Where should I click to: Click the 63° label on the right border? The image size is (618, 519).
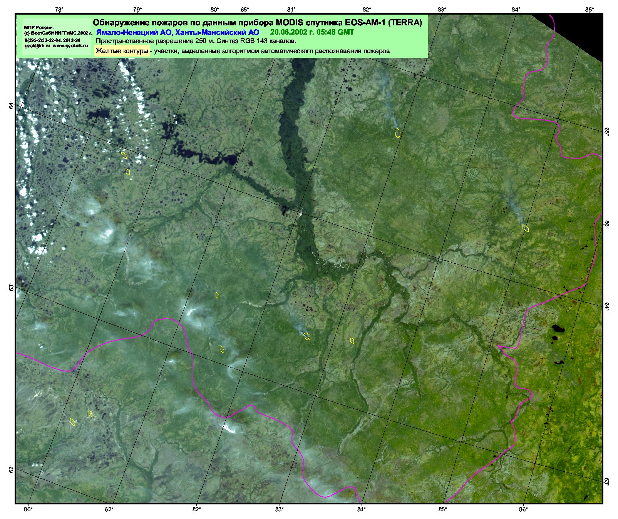coord(607,481)
